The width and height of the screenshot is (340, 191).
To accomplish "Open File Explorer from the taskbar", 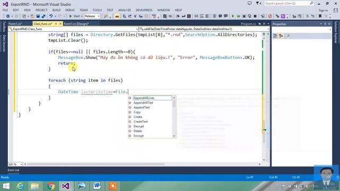I will tap(35, 186).
